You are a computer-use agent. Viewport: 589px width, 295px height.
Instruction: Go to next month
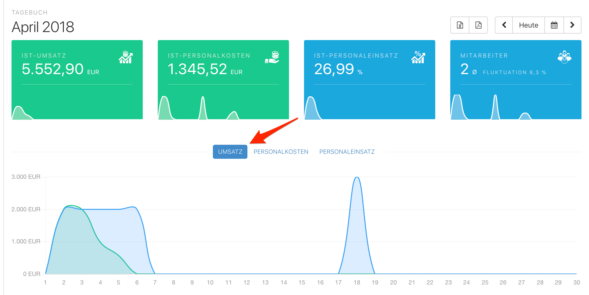pos(572,25)
